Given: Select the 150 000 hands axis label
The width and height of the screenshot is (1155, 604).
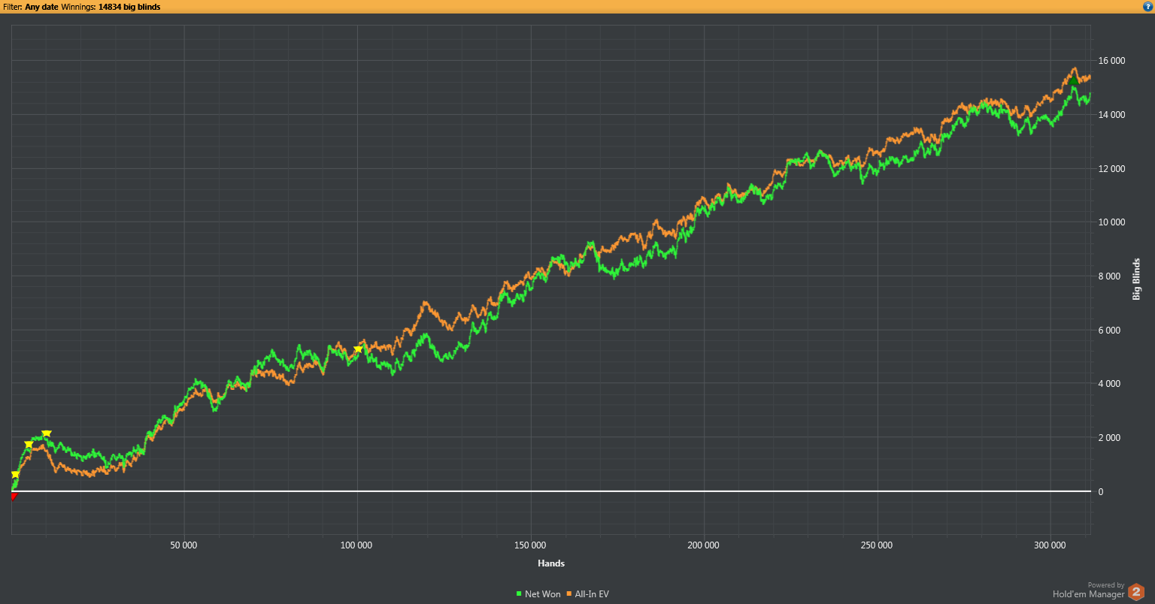Looking at the screenshot, I should (531, 545).
